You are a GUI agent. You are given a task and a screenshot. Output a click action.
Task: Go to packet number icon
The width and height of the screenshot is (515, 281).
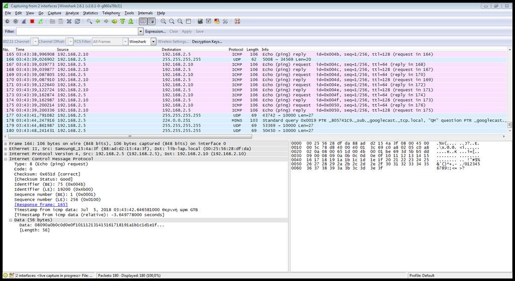(114, 21)
